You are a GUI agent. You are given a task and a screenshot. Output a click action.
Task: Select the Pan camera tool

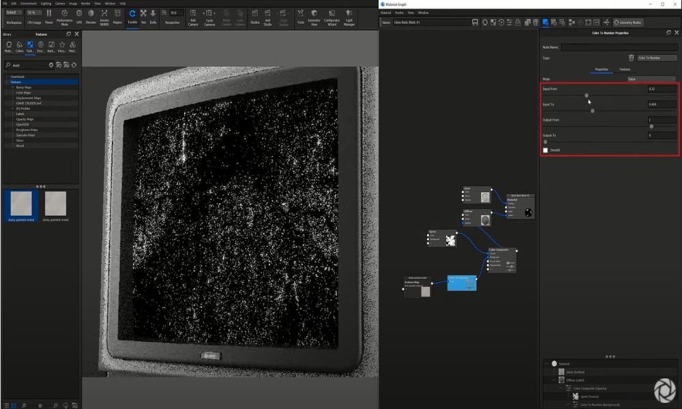[144, 15]
